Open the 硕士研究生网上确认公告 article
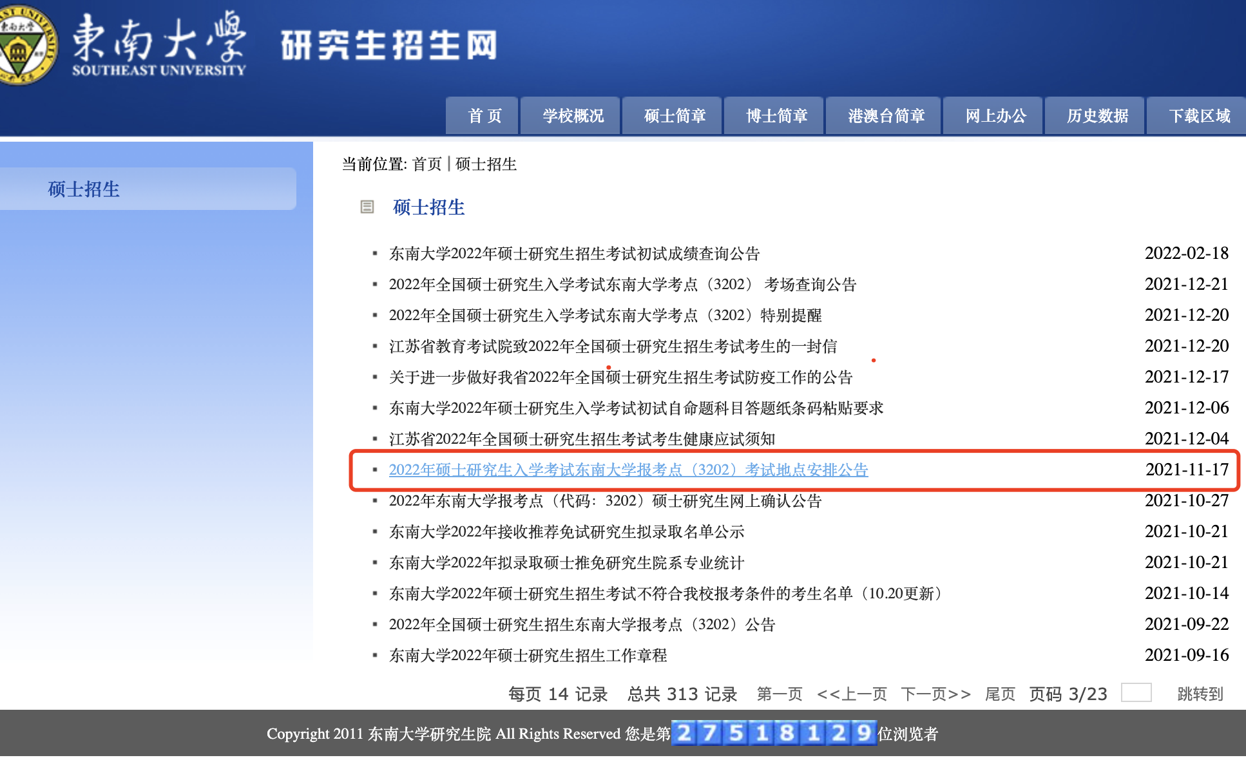Screen dimensions: 1246x760 pos(605,501)
